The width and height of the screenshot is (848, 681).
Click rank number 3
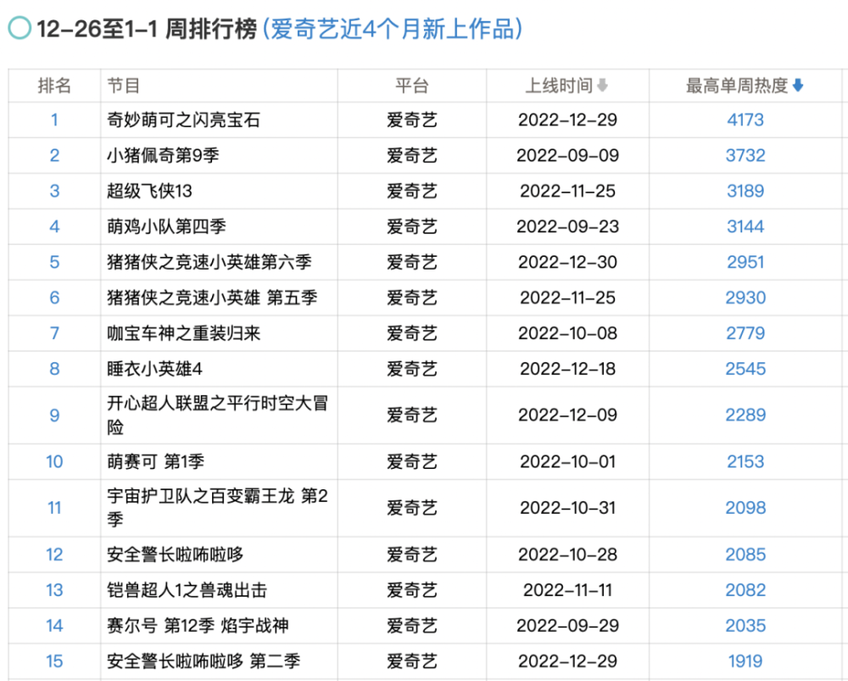click(54, 191)
